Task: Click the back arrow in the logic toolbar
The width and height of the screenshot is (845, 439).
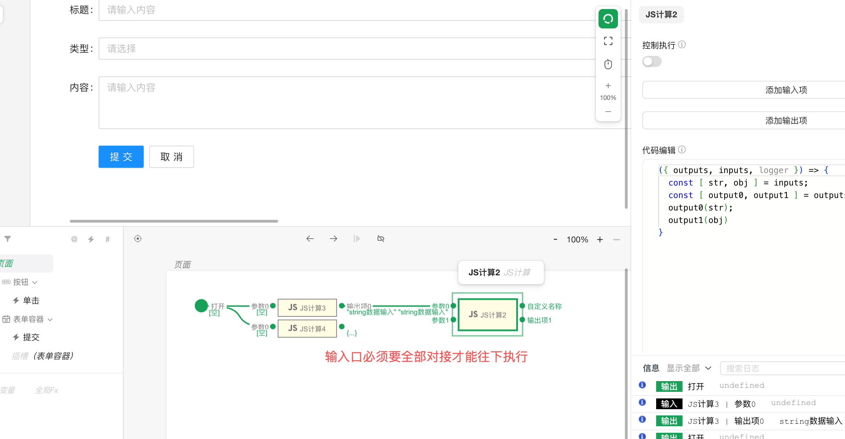Action: 310,239
